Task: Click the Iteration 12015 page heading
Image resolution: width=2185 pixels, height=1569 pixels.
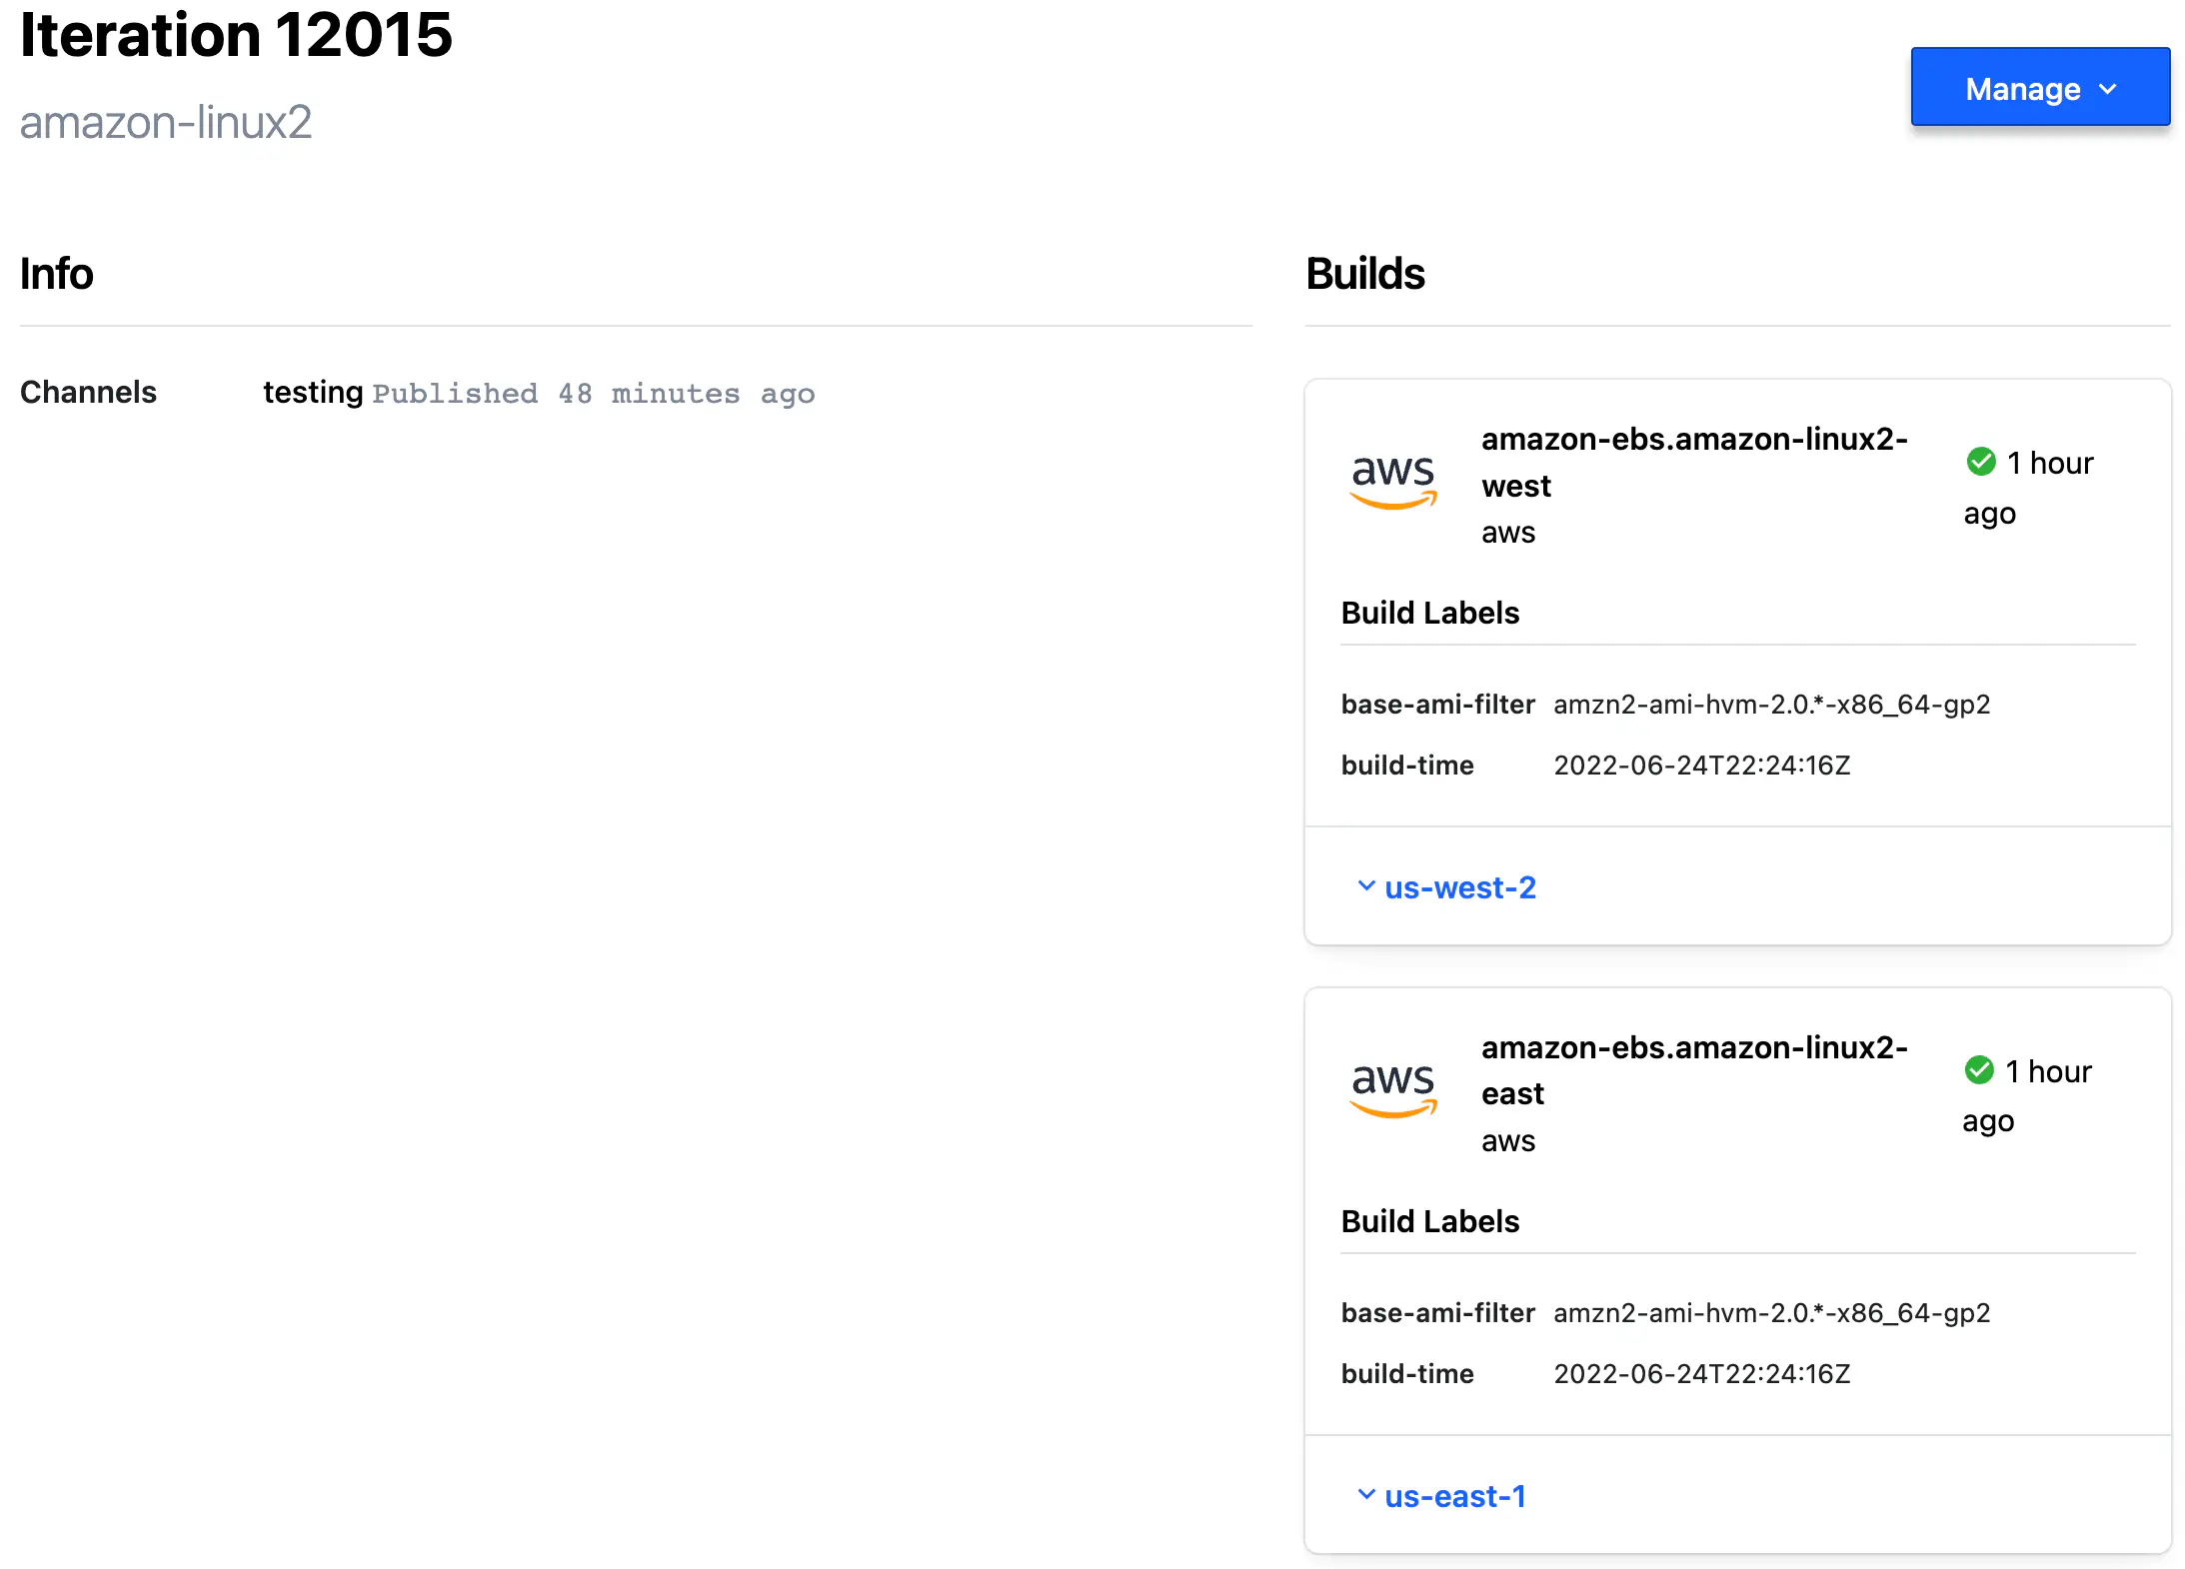Action: pos(236,36)
